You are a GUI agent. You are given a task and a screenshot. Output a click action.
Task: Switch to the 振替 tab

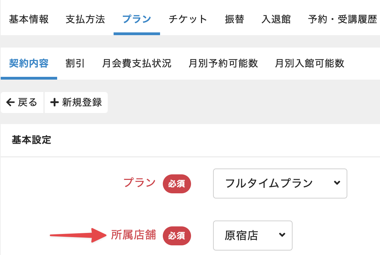pyautogui.click(x=234, y=20)
